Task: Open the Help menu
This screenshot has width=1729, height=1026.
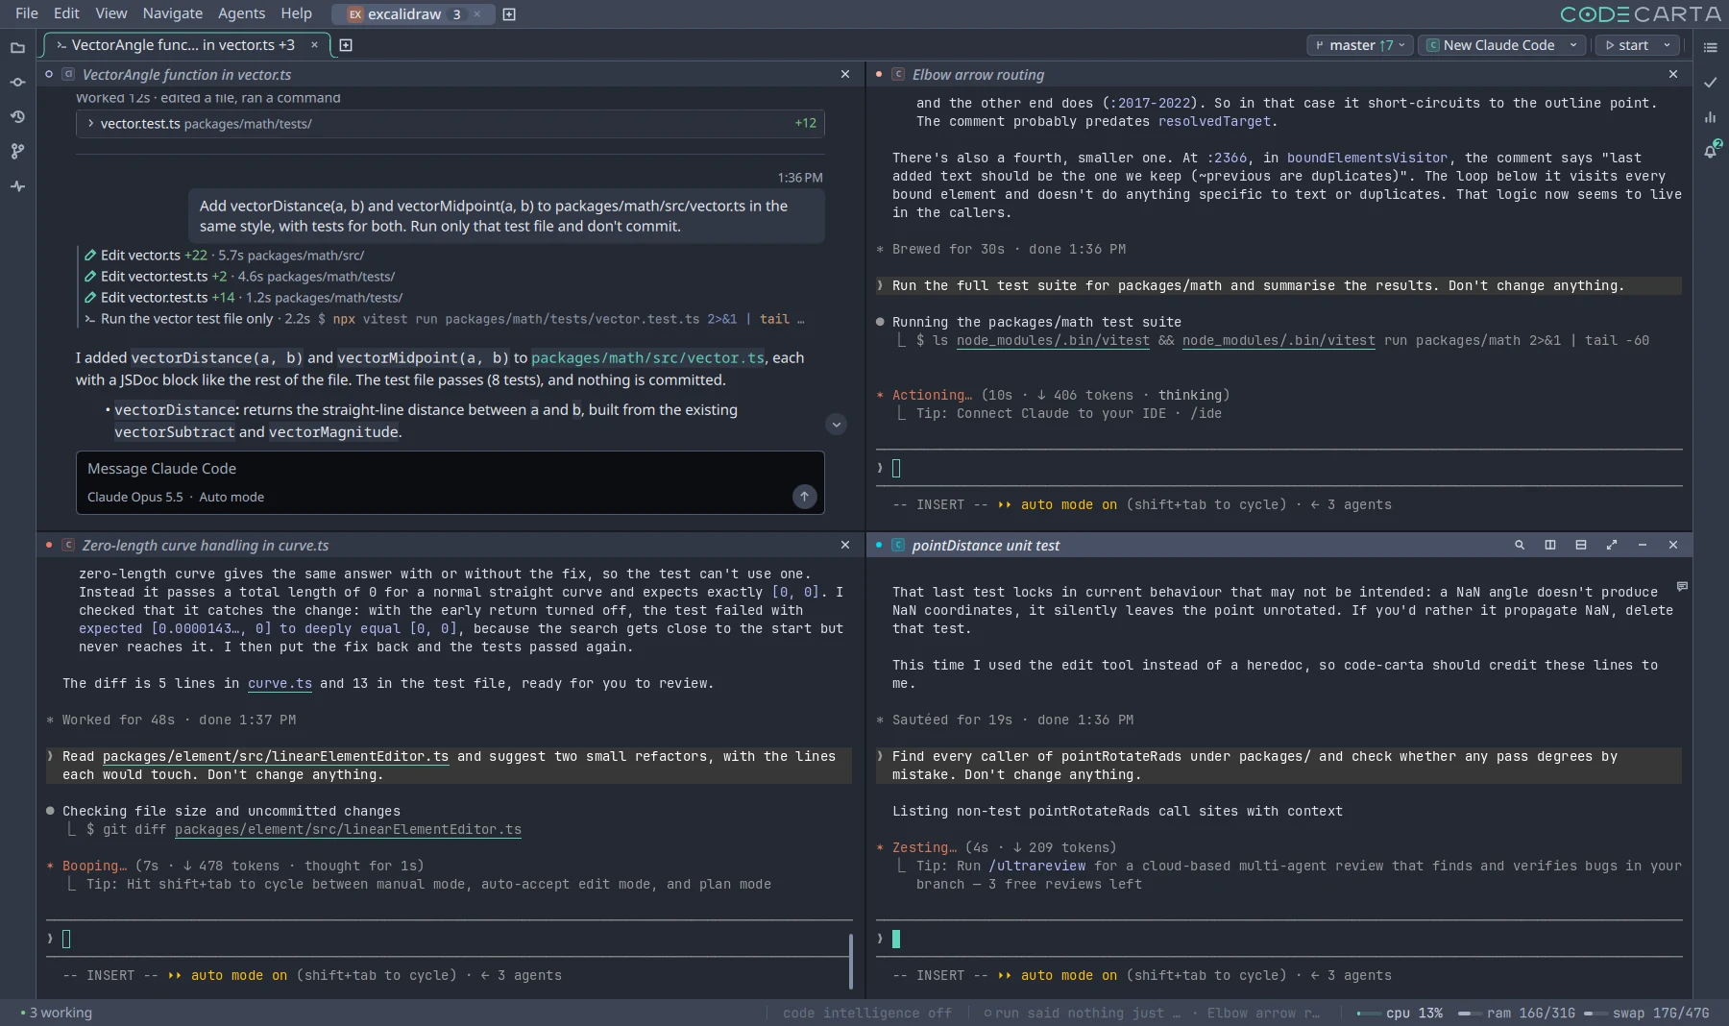Action: click(x=296, y=13)
